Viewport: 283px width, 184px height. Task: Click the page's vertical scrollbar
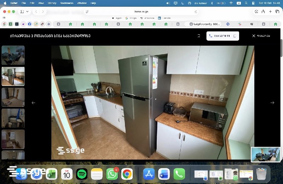click(281, 48)
